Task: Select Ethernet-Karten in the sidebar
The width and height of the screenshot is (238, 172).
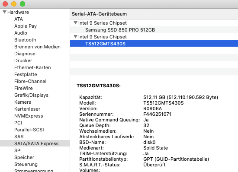Action: pyautogui.click(x=32, y=67)
